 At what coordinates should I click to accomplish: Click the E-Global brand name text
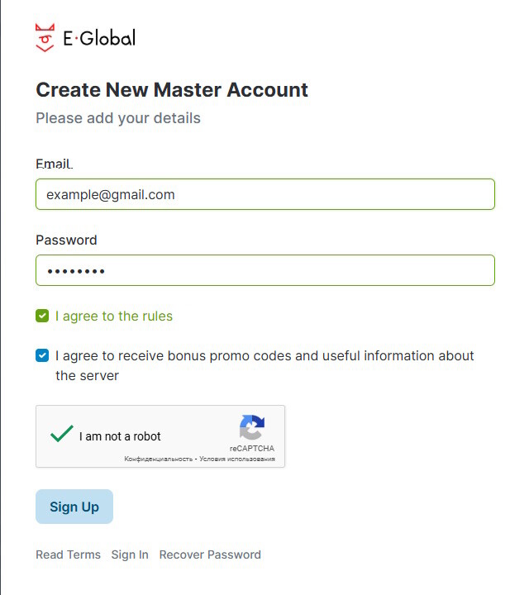pos(99,38)
